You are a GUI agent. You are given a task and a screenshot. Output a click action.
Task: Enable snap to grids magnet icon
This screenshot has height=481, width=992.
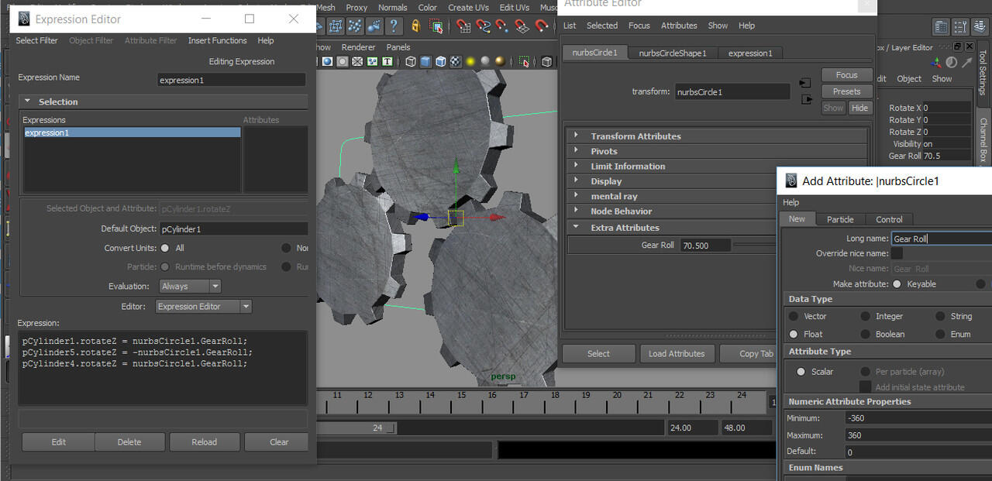tap(463, 26)
